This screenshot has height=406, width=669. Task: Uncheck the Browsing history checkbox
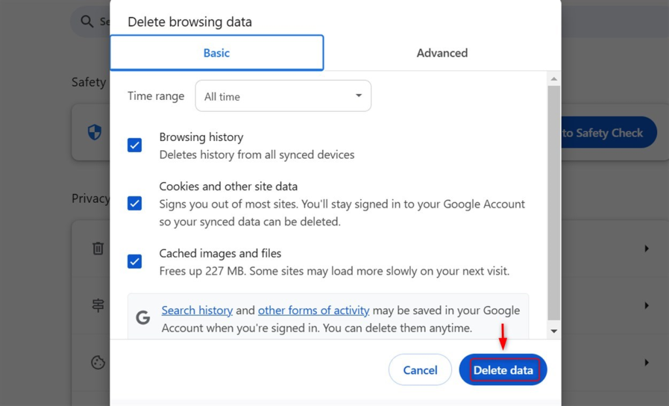tap(135, 145)
